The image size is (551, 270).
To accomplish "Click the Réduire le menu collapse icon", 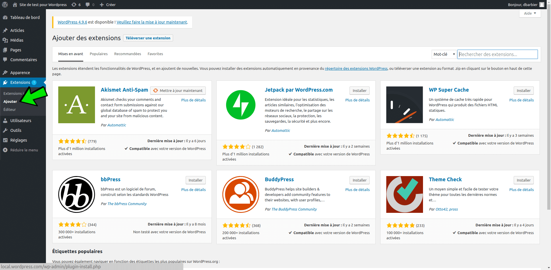I will click(x=5, y=150).
